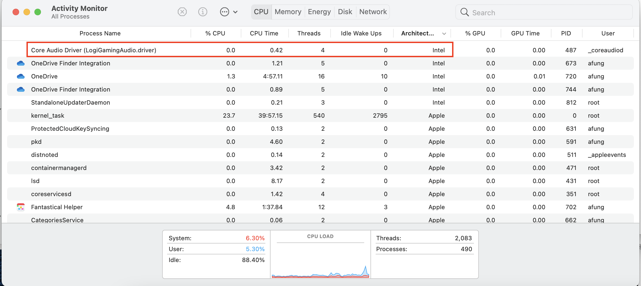Image resolution: width=641 pixels, height=286 pixels.
Task: Click OneDrive Finder Integration icon, PID 744
Action: 21,90
